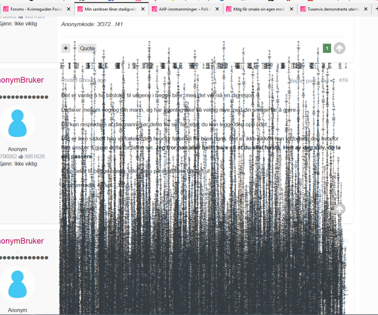The width and height of the screenshot is (378, 315).
Task: Click the 'Del' share link on post #19
Action: point(325,81)
